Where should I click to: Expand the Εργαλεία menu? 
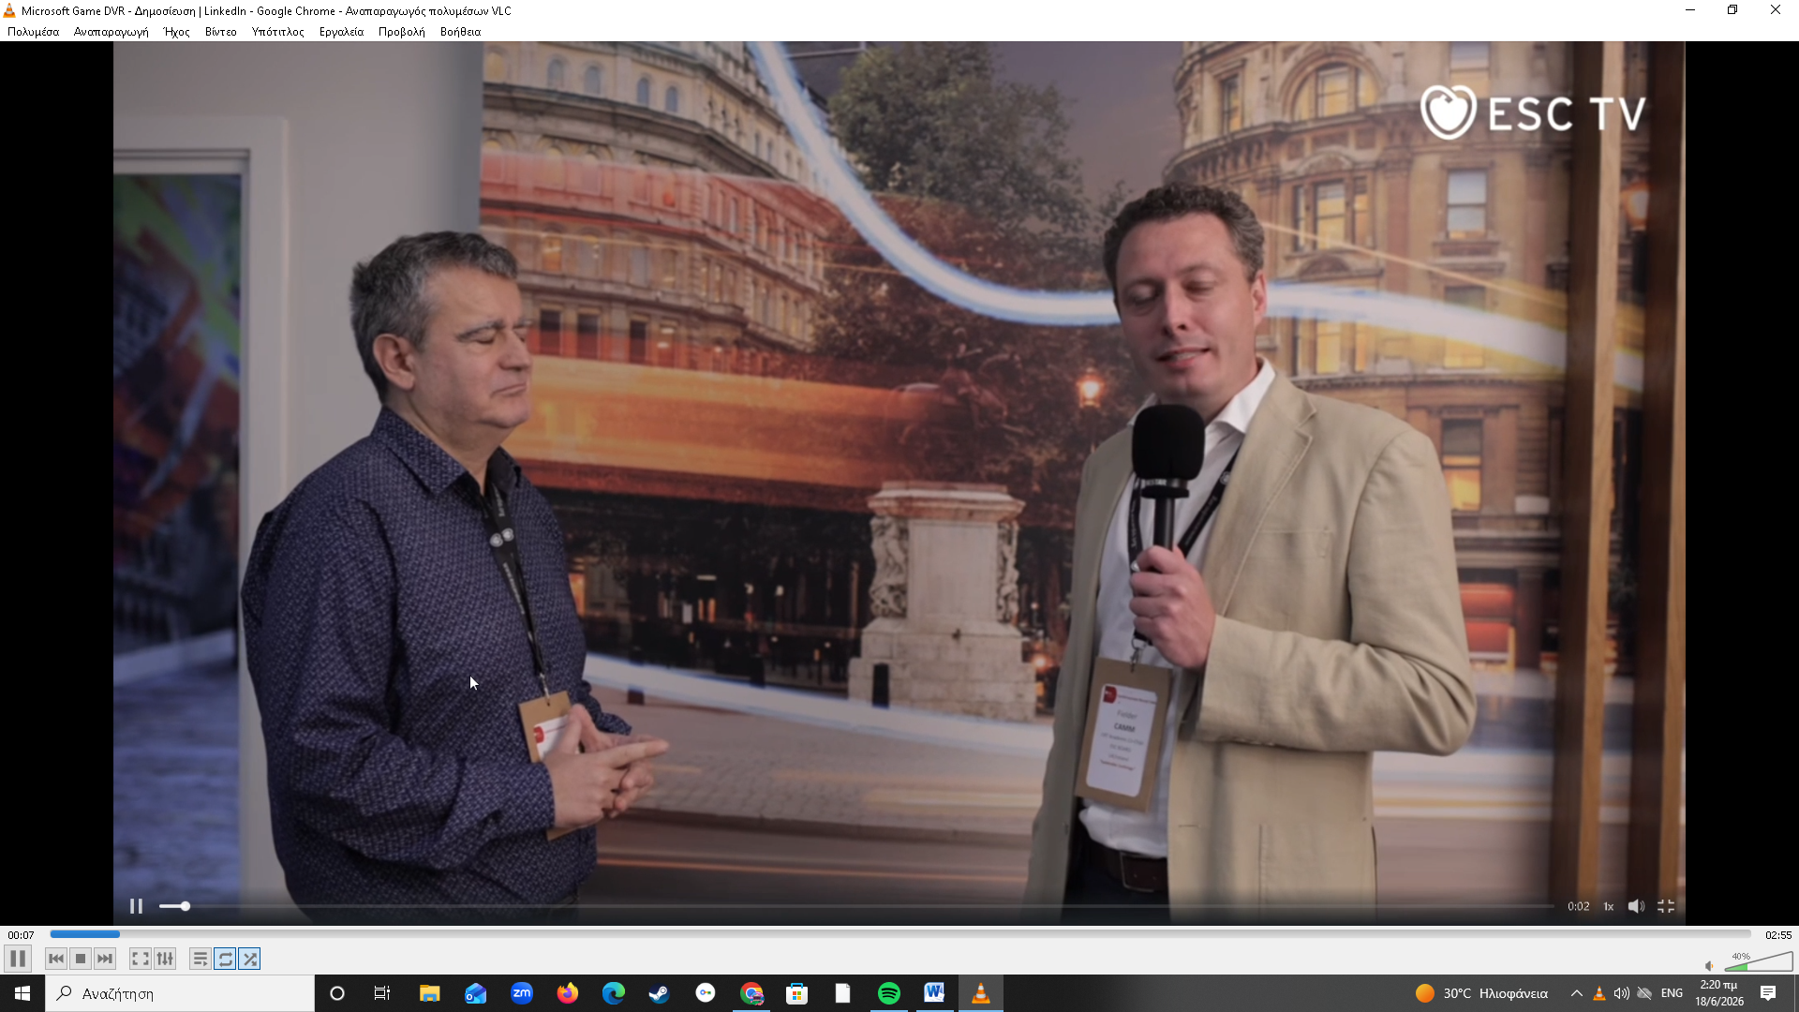(341, 32)
